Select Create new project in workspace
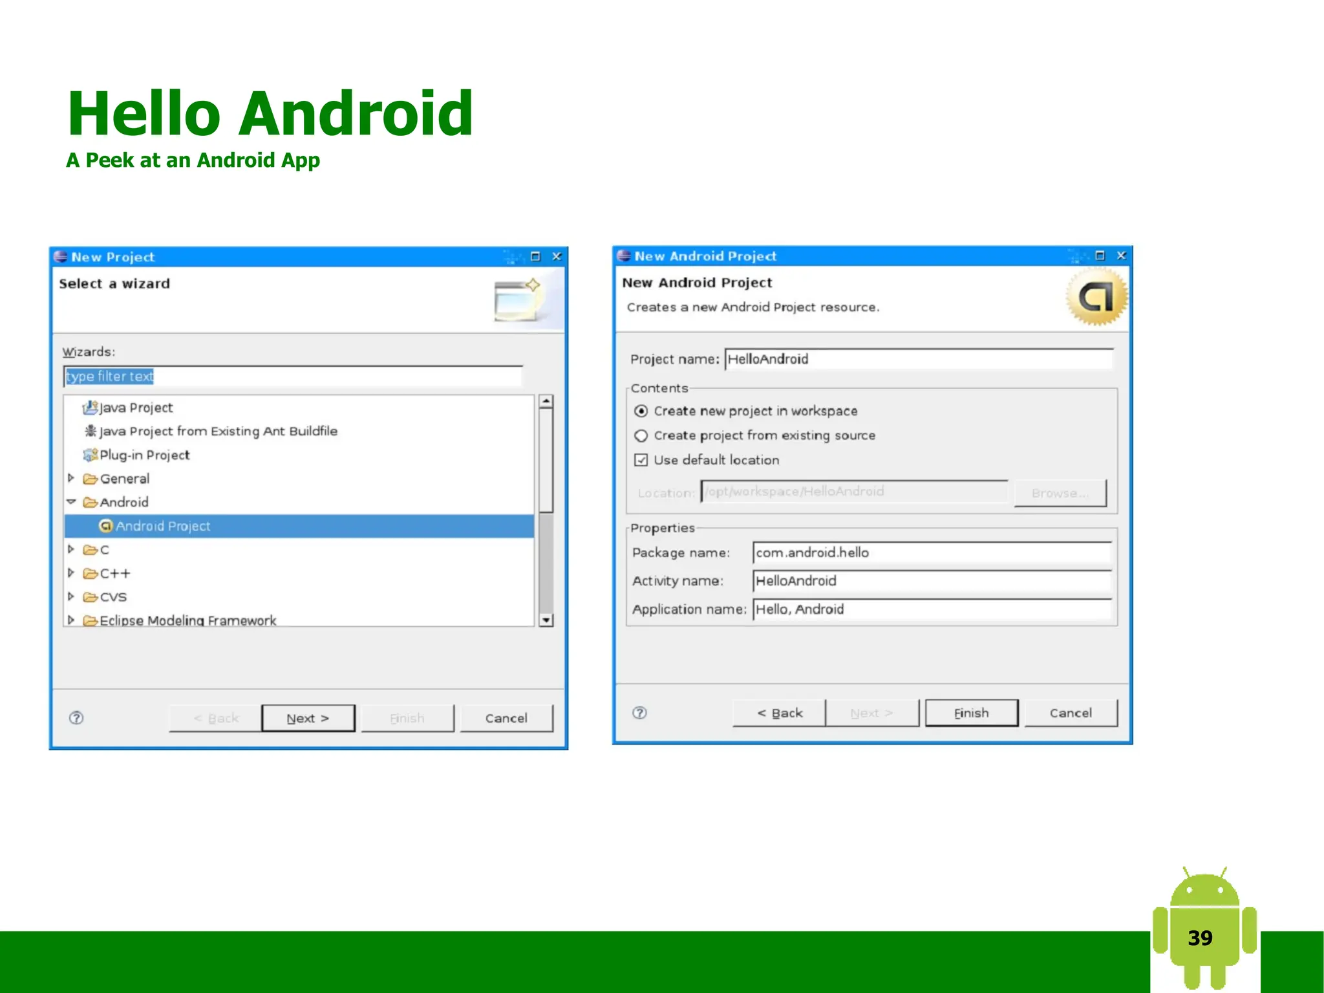Viewport: 1324px width, 993px height. pos(641,411)
